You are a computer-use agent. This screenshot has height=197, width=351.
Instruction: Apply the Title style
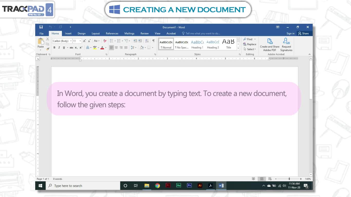pos(228,44)
